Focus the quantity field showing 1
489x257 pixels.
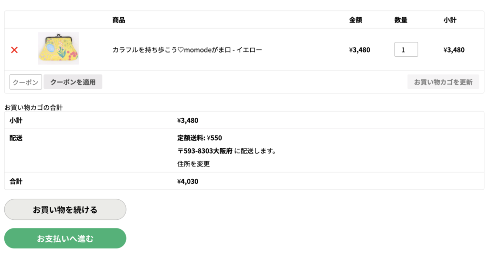click(406, 50)
